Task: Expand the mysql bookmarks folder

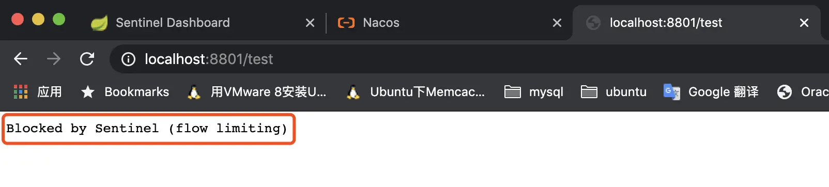Action: click(x=534, y=92)
